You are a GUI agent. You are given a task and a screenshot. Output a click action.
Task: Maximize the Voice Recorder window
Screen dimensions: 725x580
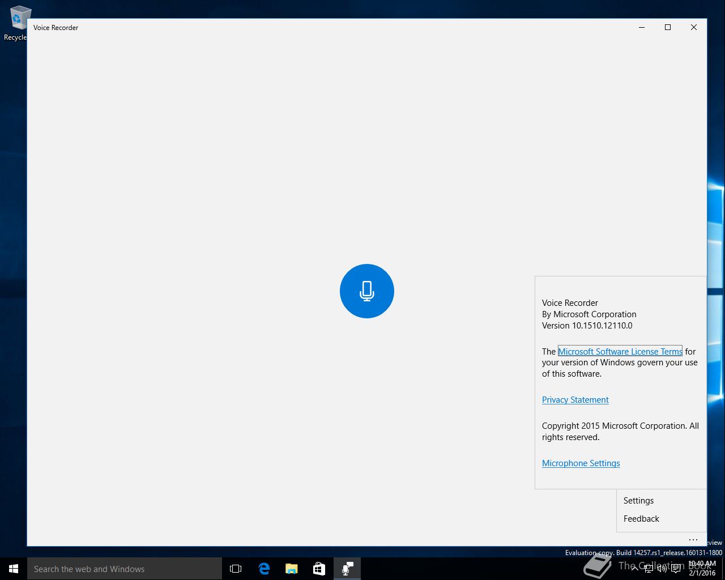click(668, 27)
